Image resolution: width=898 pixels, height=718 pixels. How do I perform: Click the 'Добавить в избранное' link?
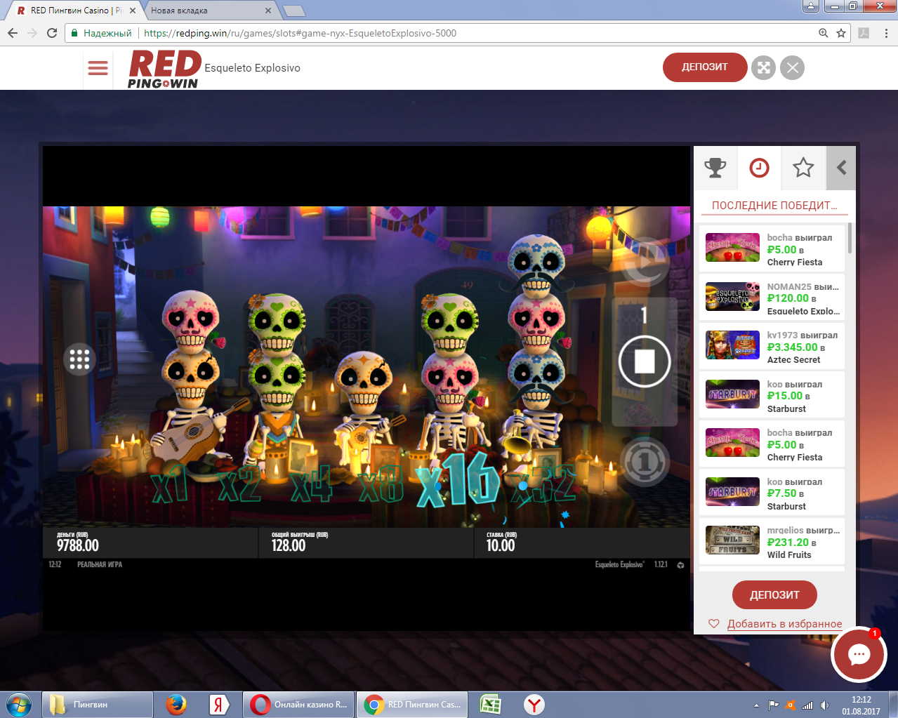[x=784, y=624]
